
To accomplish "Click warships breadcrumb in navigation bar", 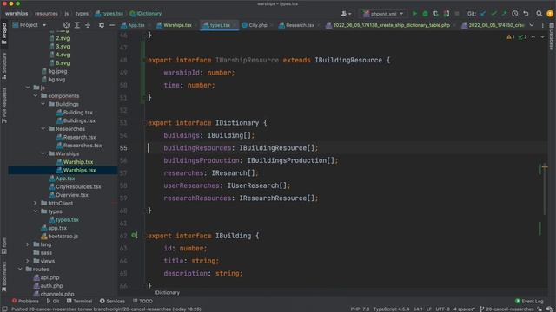I will click(17, 14).
